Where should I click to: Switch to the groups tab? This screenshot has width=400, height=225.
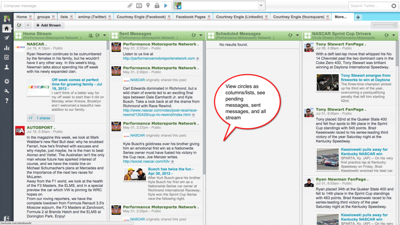(43, 17)
